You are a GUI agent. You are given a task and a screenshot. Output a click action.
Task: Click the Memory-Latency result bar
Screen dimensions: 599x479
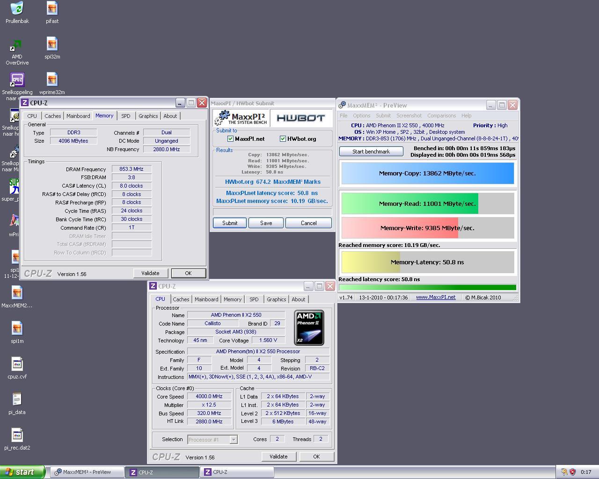point(428,262)
